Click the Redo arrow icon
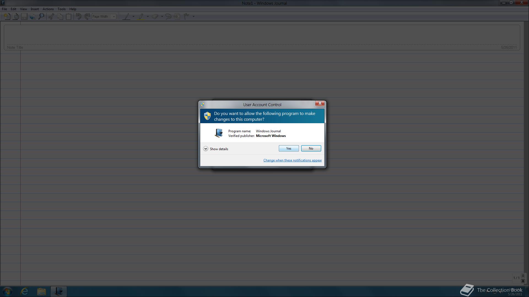 pyautogui.click(x=87, y=16)
